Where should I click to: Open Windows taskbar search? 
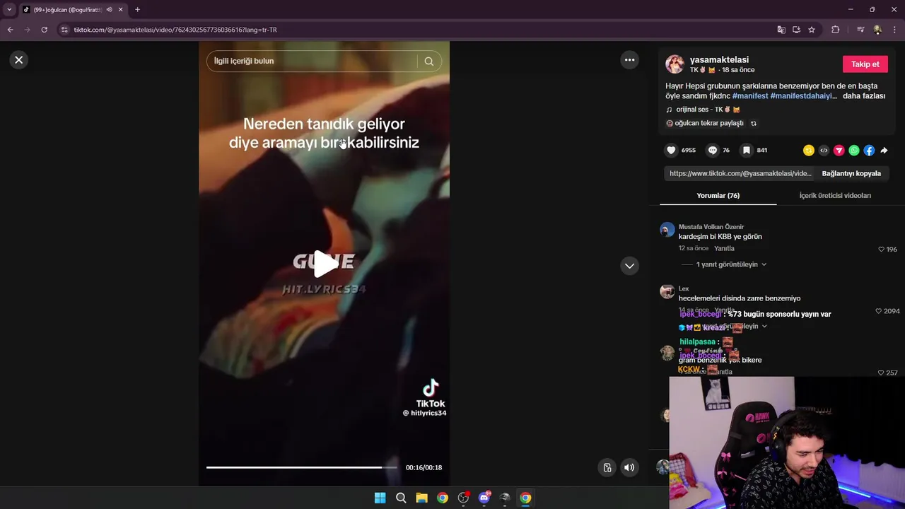pyautogui.click(x=401, y=498)
